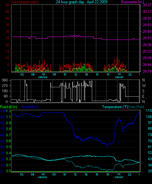Click hour label 08 under the windspeed chart

point(54,75)
